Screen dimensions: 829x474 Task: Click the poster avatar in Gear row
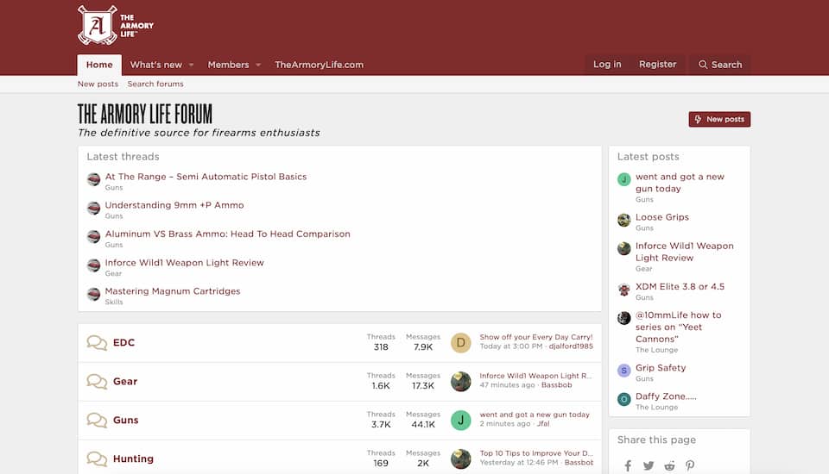click(460, 381)
